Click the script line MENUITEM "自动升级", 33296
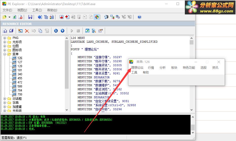 pos(100,109)
